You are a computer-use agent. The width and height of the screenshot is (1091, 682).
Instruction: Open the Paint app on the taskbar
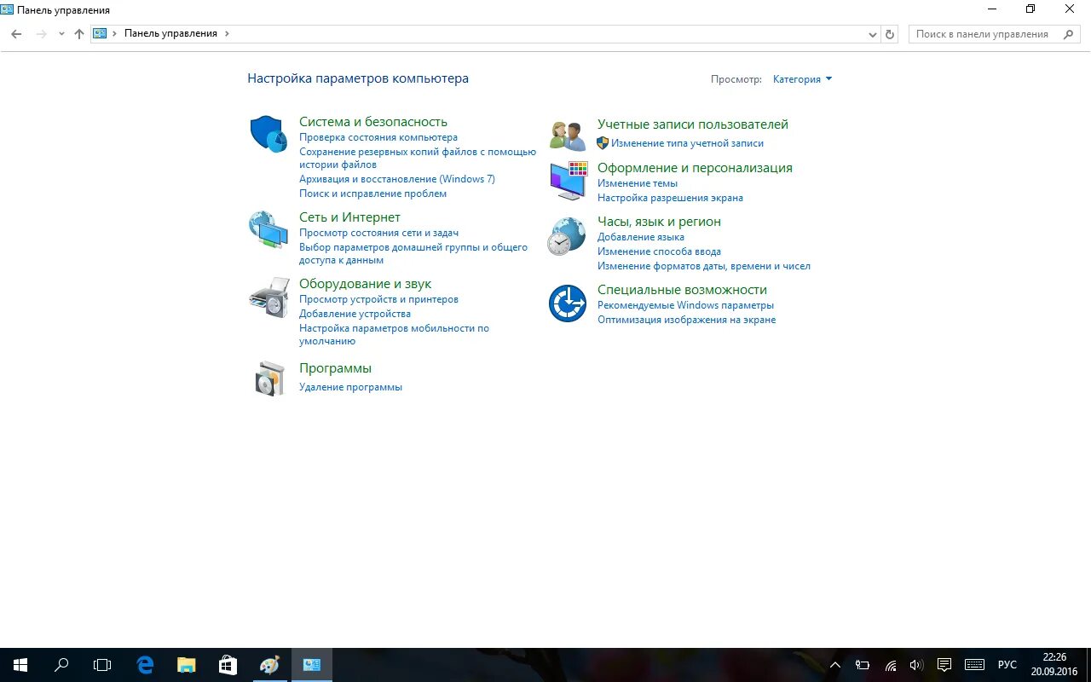pos(269,665)
